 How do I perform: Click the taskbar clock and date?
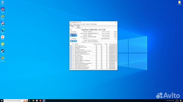coord(177,100)
